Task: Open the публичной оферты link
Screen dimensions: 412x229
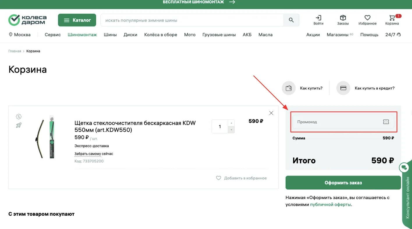Action: [330, 204]
